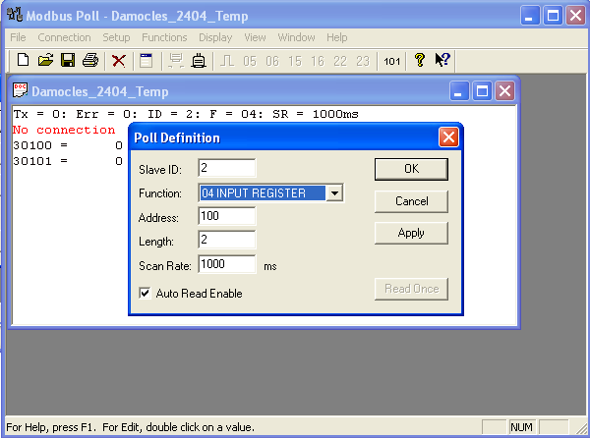Click the New document toolbar icon
This screenshot has width=590, height=438.
pos(24,60)
